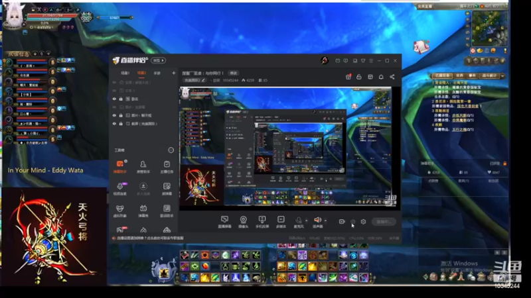Open the notification bell icon
Screen dimensions: 531x298
(x=381, y=77)
